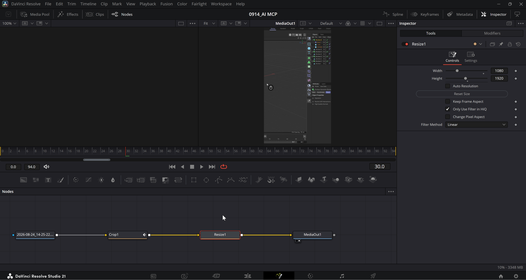Uncheck Only Use Filter in HiQ
526x280 pixels.
pos(448,109)
